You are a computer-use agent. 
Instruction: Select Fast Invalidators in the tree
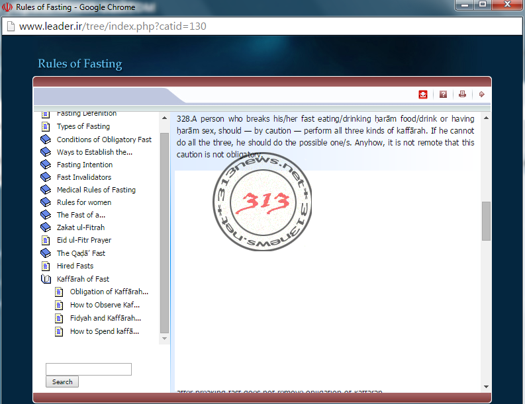(83, 177)
